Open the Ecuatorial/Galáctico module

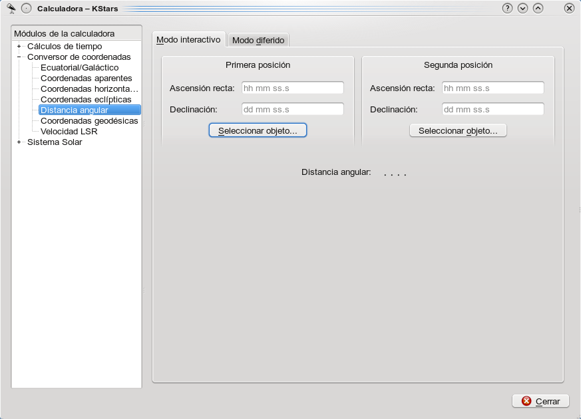(x=79, y=68)
